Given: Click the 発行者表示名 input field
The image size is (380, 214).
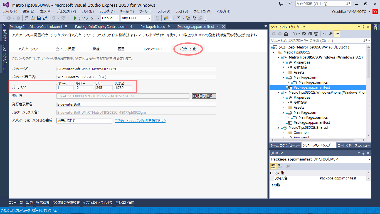Looking at the screenshot, I should tap(136, 104).
